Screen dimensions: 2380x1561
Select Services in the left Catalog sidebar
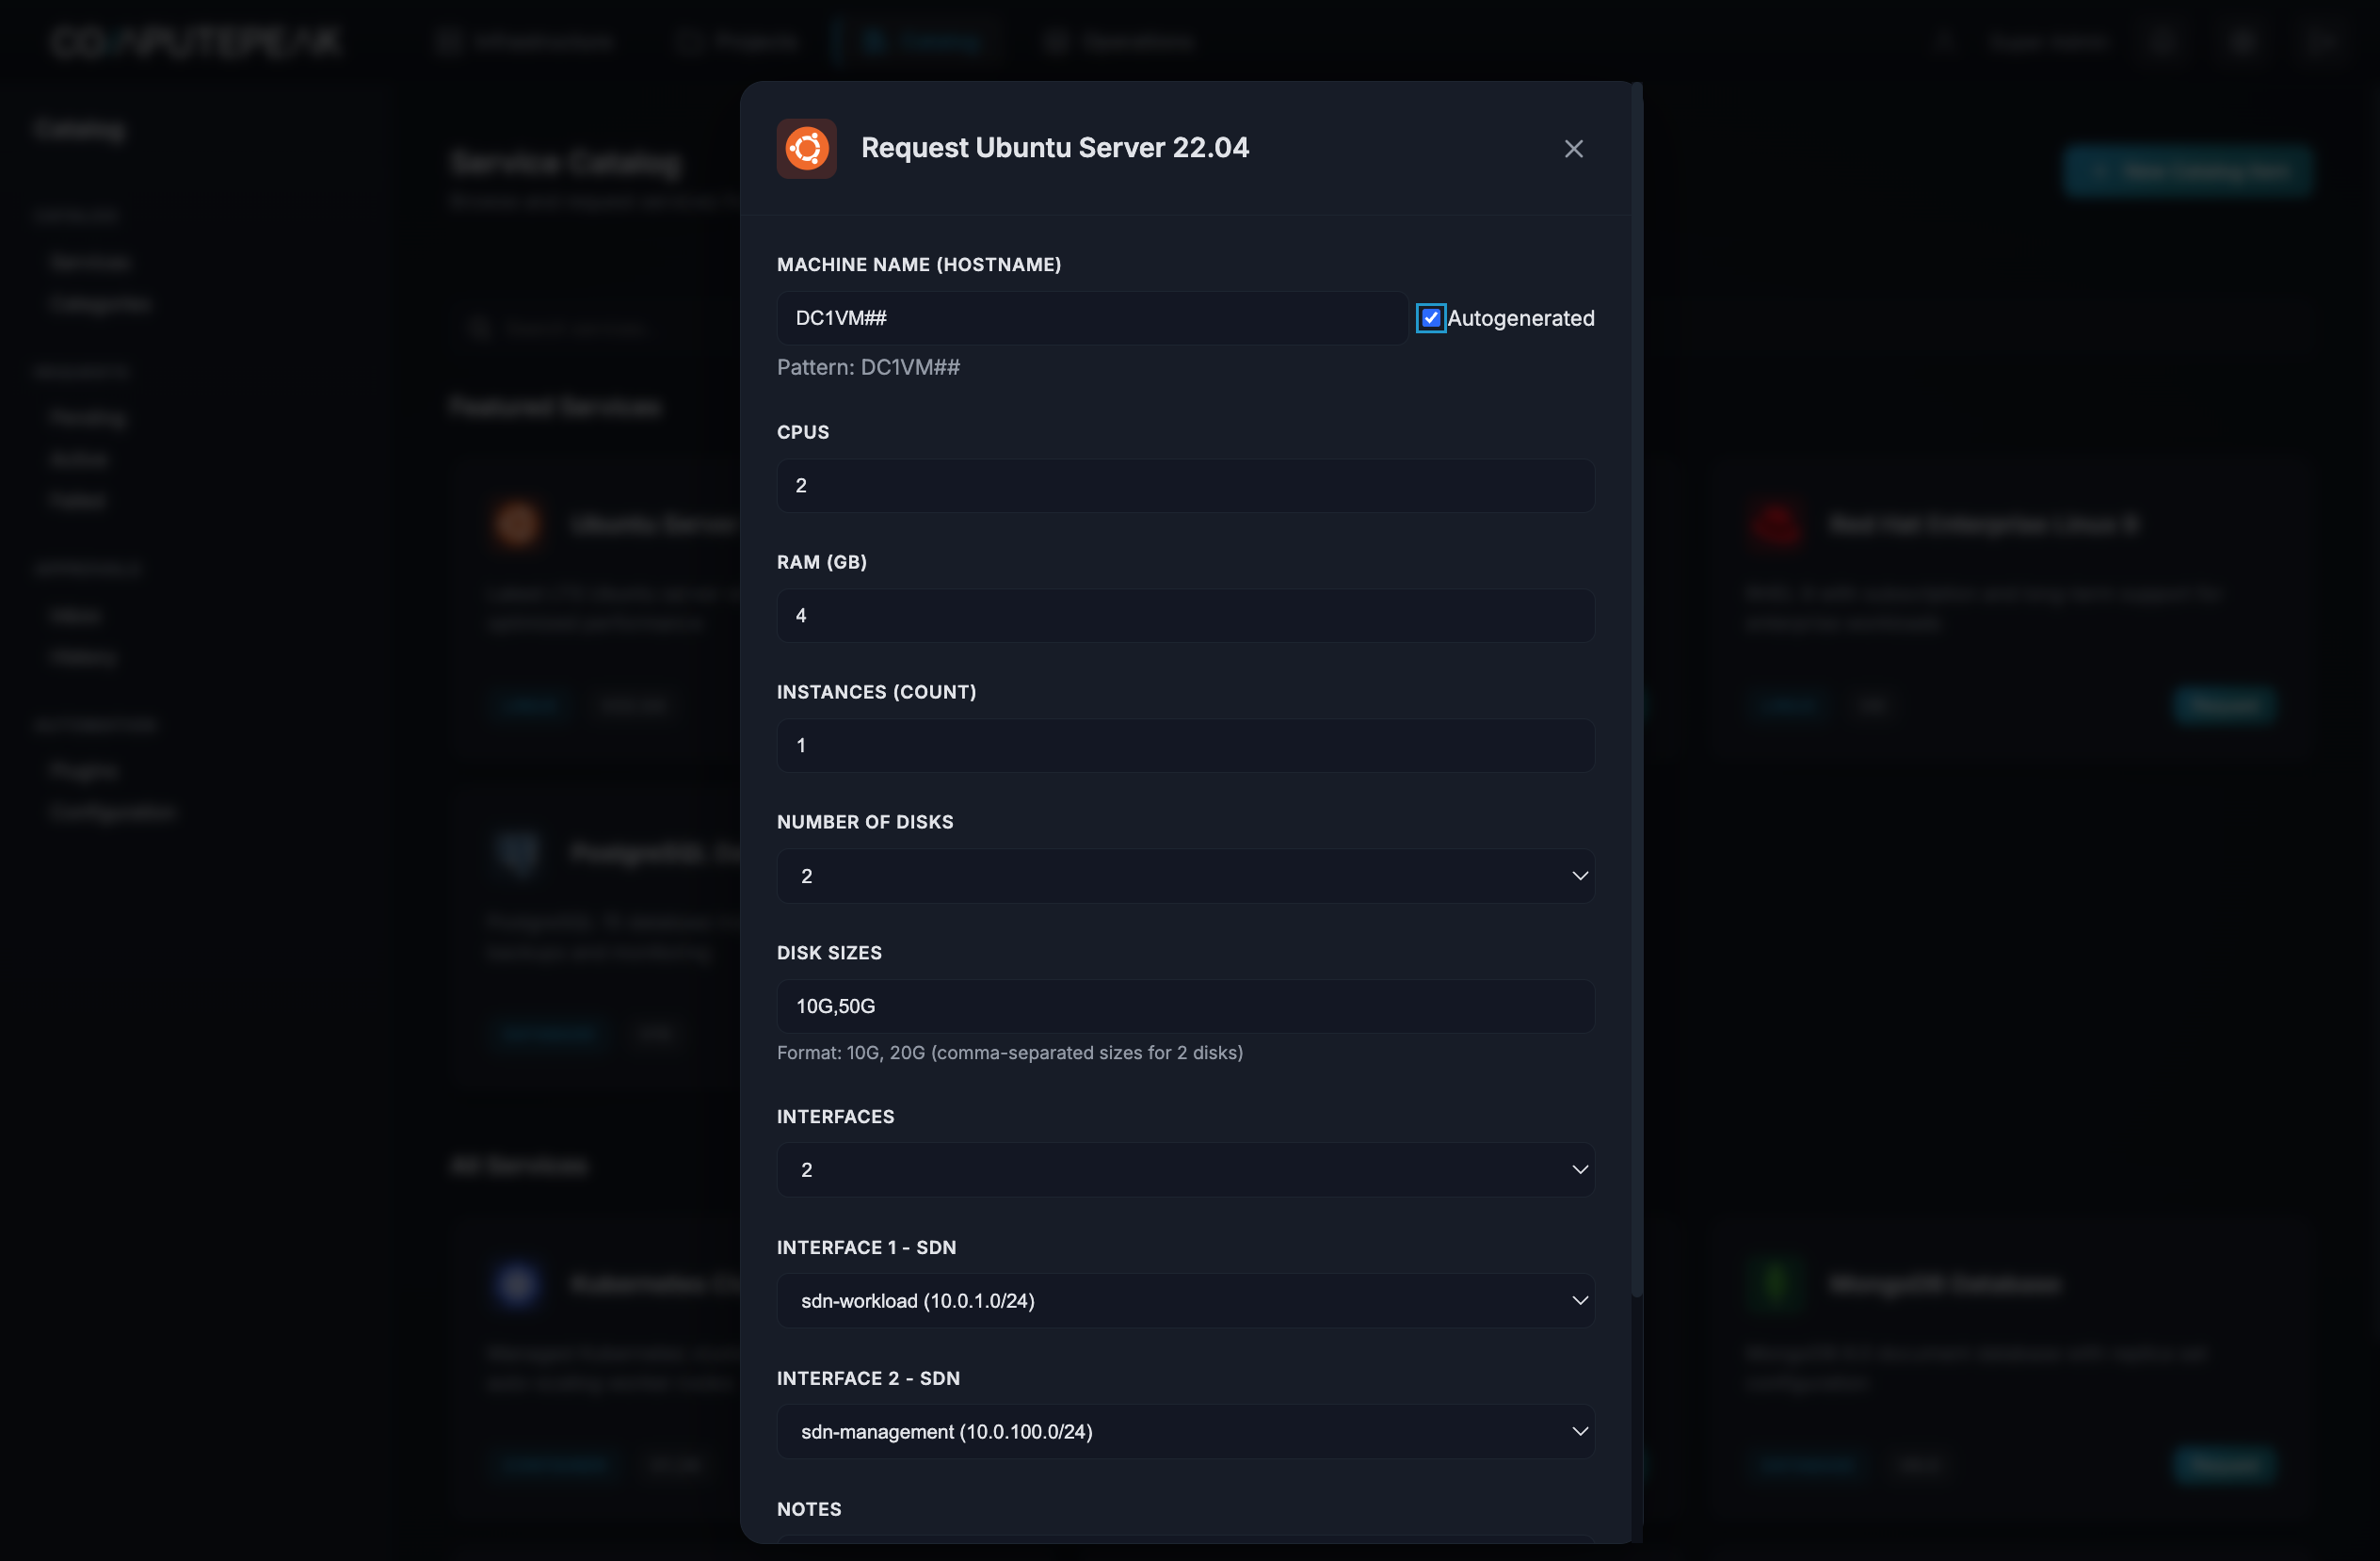(89, 261)
